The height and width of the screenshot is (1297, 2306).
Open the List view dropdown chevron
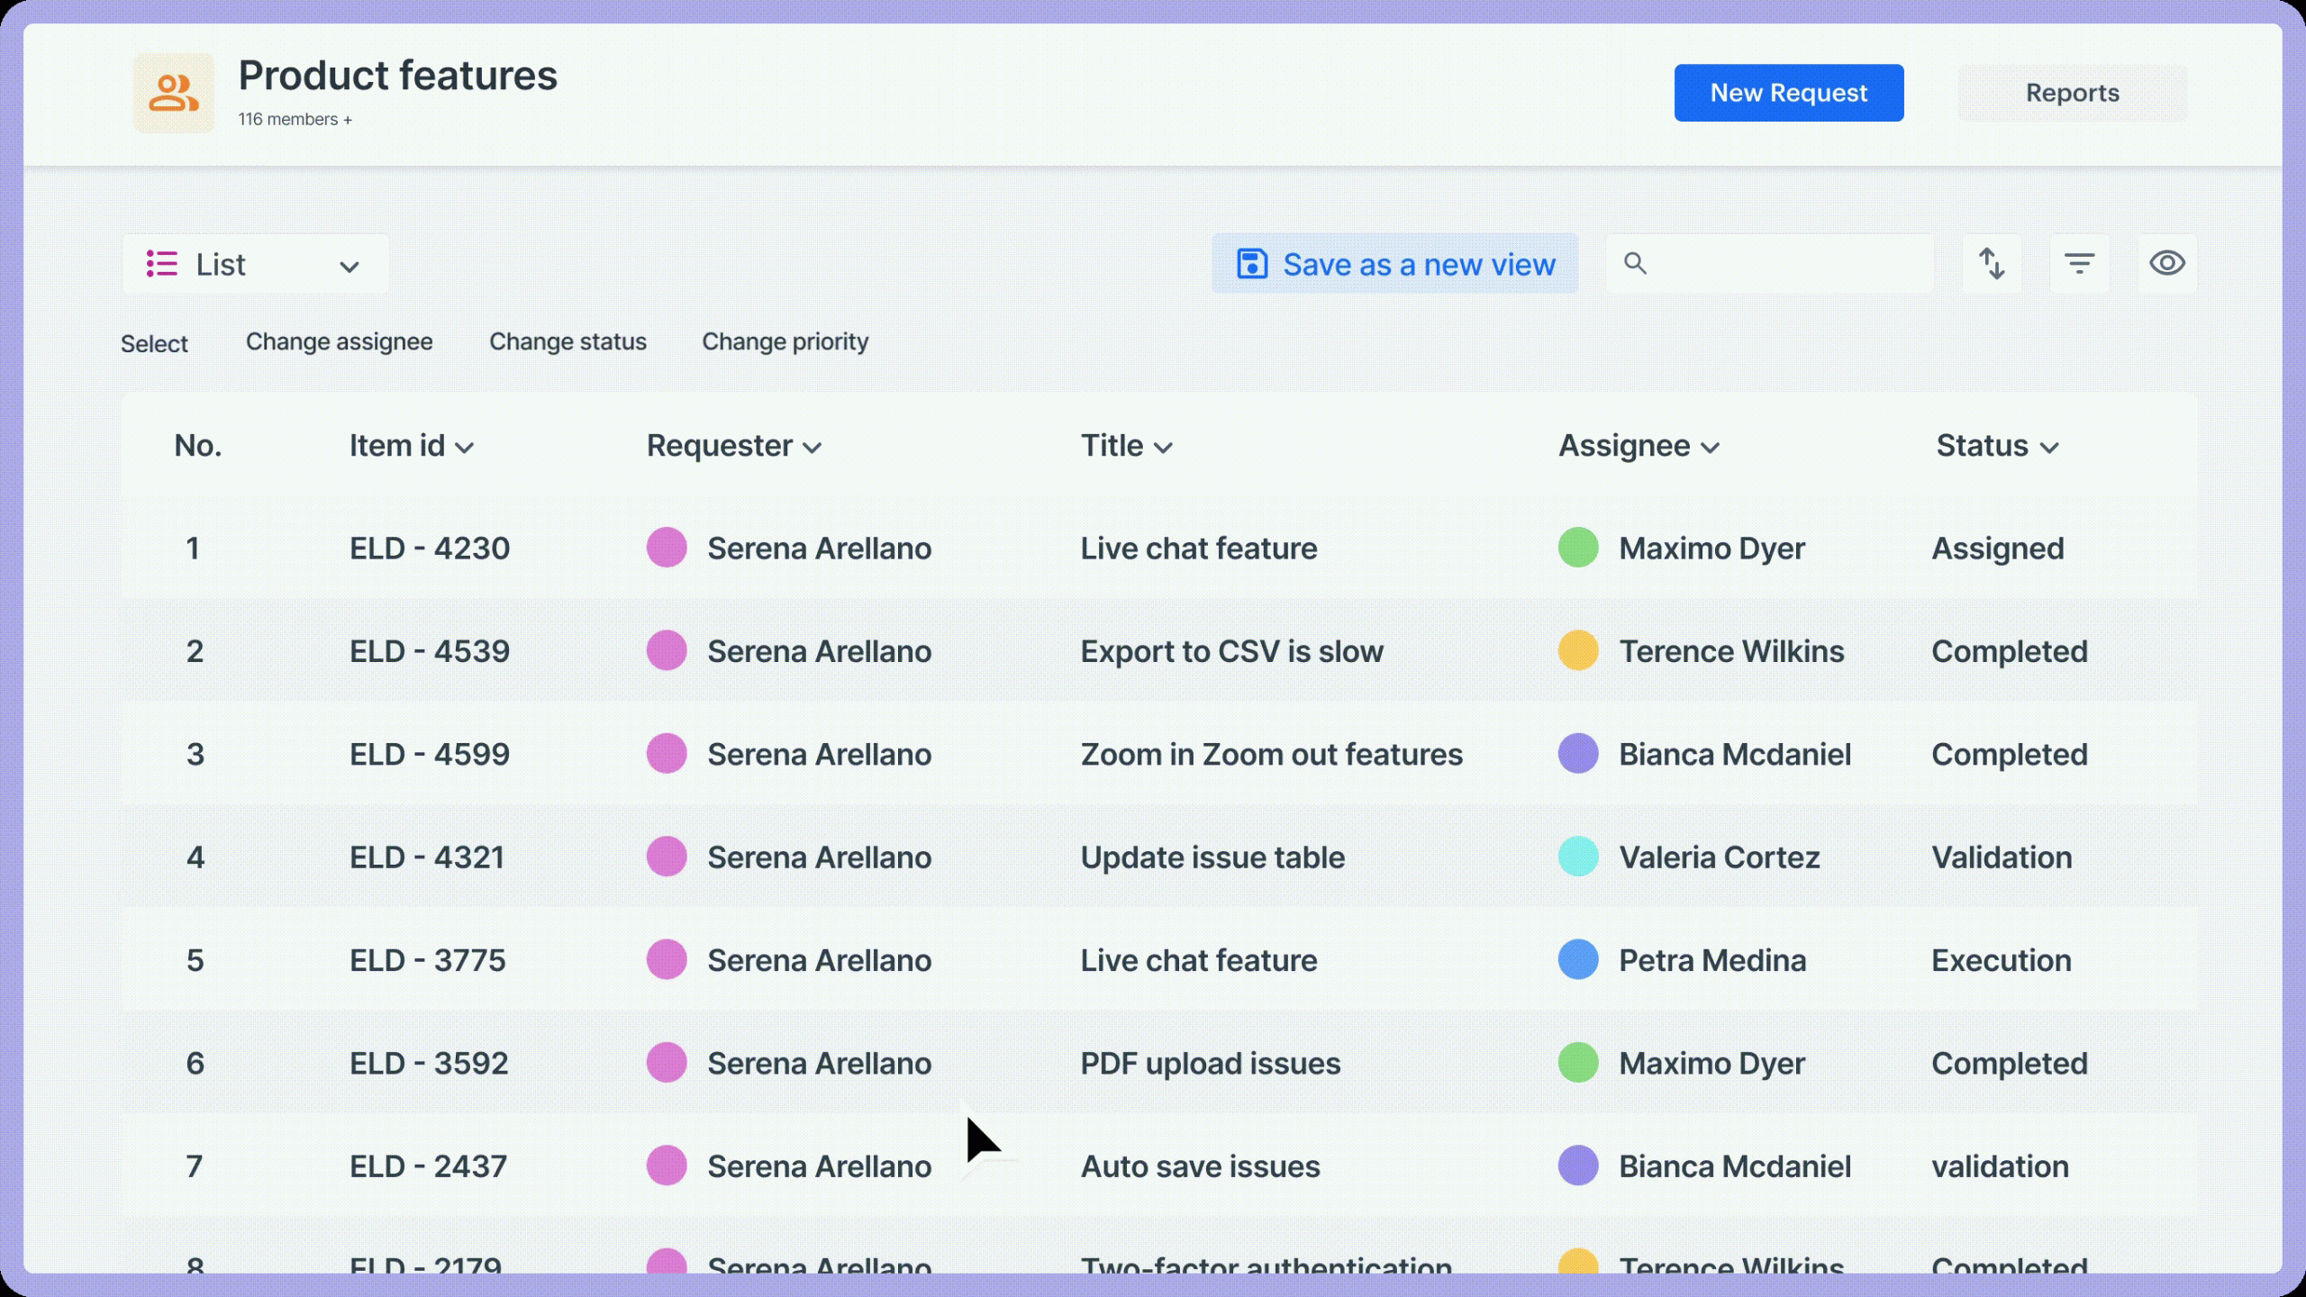click(350, 267)
